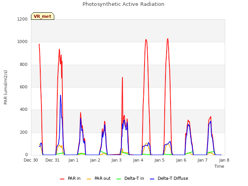248x186 pixels.
Task: Click the Jan 3 red PAR in spike
Action: click(122, 77)
